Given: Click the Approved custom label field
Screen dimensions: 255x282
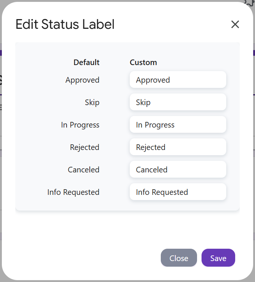Looking at the screenshot, I should click(x=178, y=80).
